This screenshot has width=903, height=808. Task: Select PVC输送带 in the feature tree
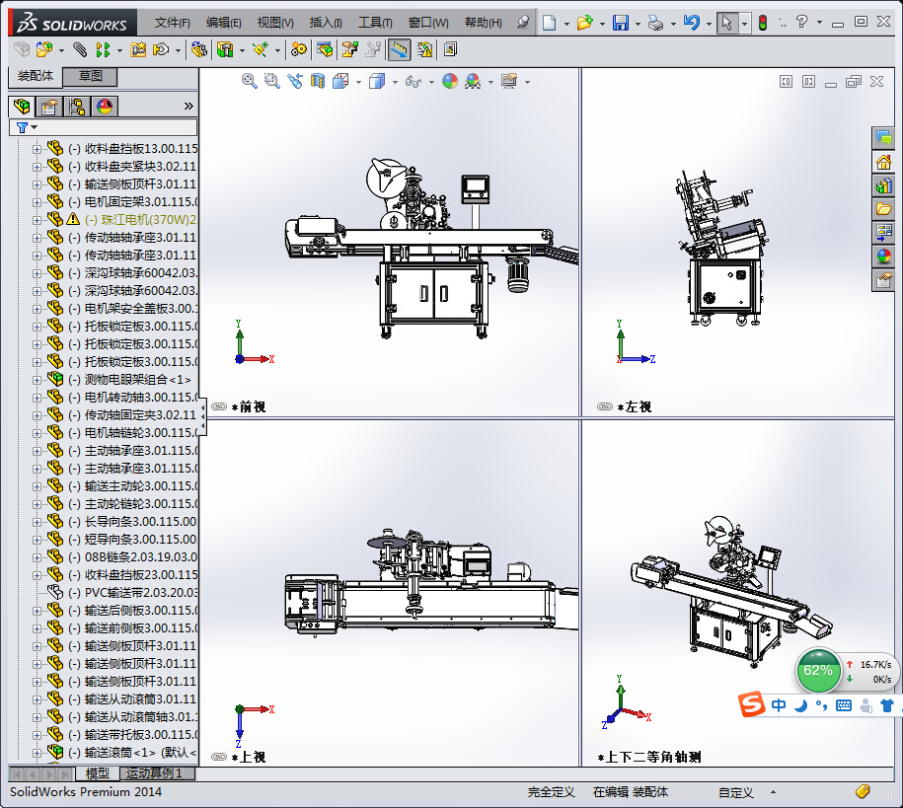133,593
